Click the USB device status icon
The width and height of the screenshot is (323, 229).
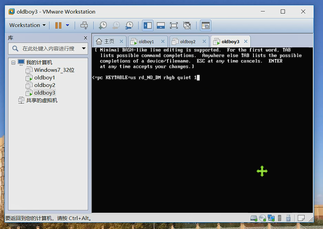point(288,218)
